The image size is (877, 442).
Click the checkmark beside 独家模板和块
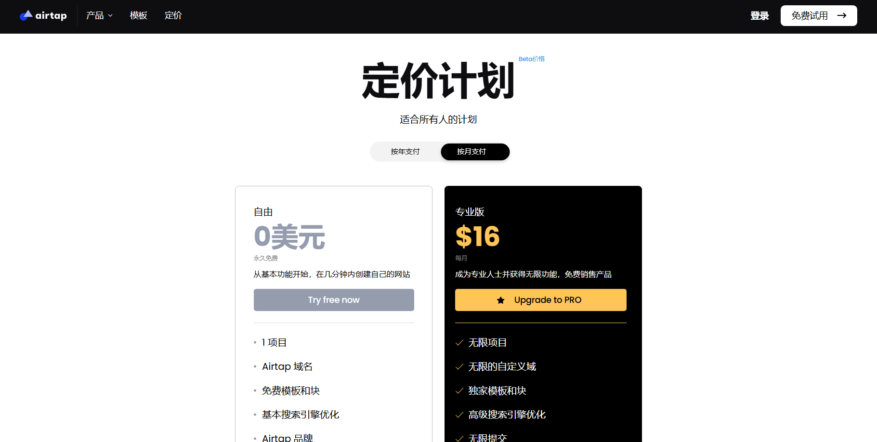pos(459,391)
